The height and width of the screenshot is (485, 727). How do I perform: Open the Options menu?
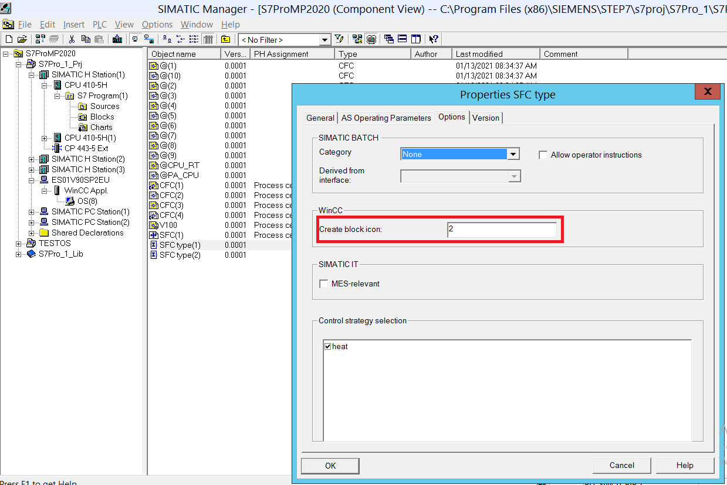coord(157,25)
